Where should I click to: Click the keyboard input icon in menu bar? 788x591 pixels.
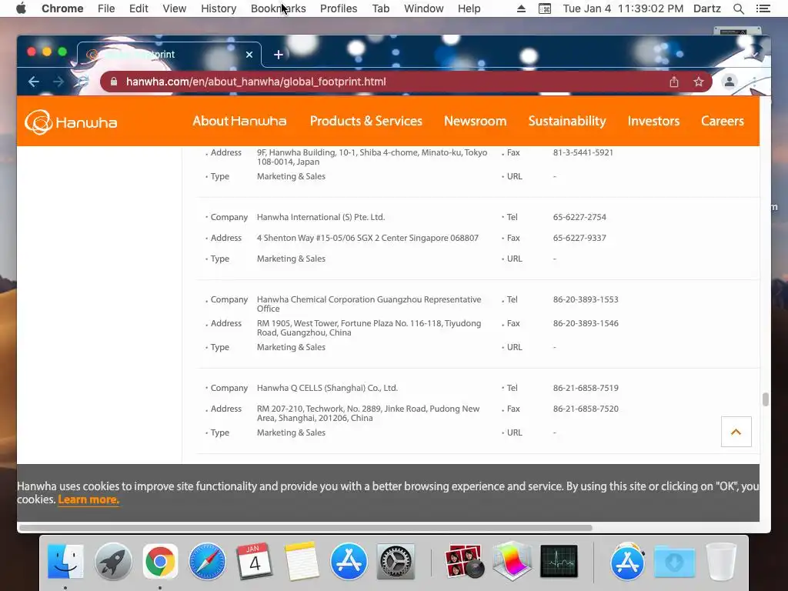pos(545,8)
